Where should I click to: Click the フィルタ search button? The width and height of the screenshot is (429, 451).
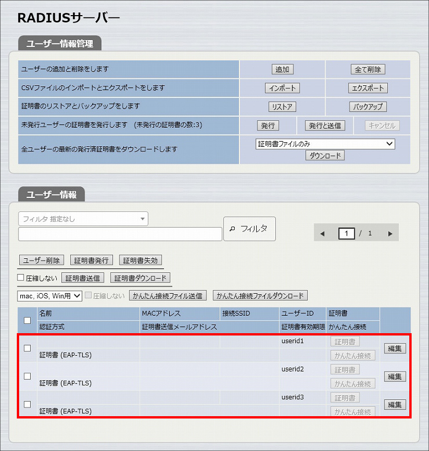coord(249,229)
